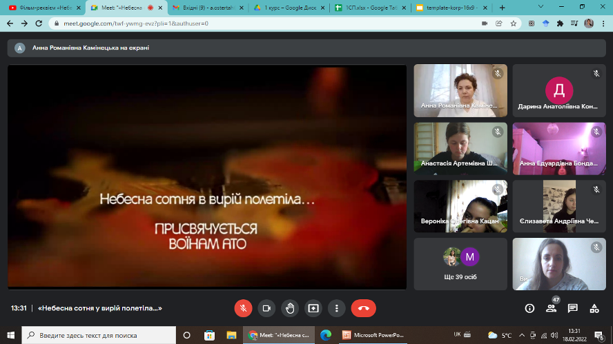
Task: Click the Windows search box
Action: 99,335
